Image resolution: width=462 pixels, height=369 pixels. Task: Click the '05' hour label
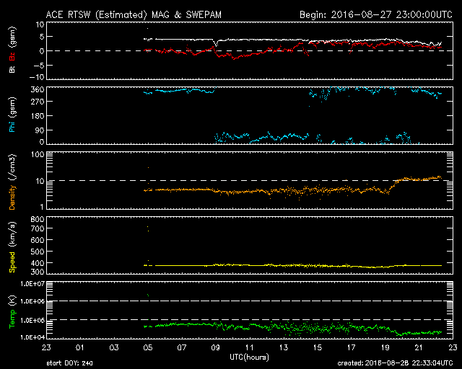pos(148,347)
